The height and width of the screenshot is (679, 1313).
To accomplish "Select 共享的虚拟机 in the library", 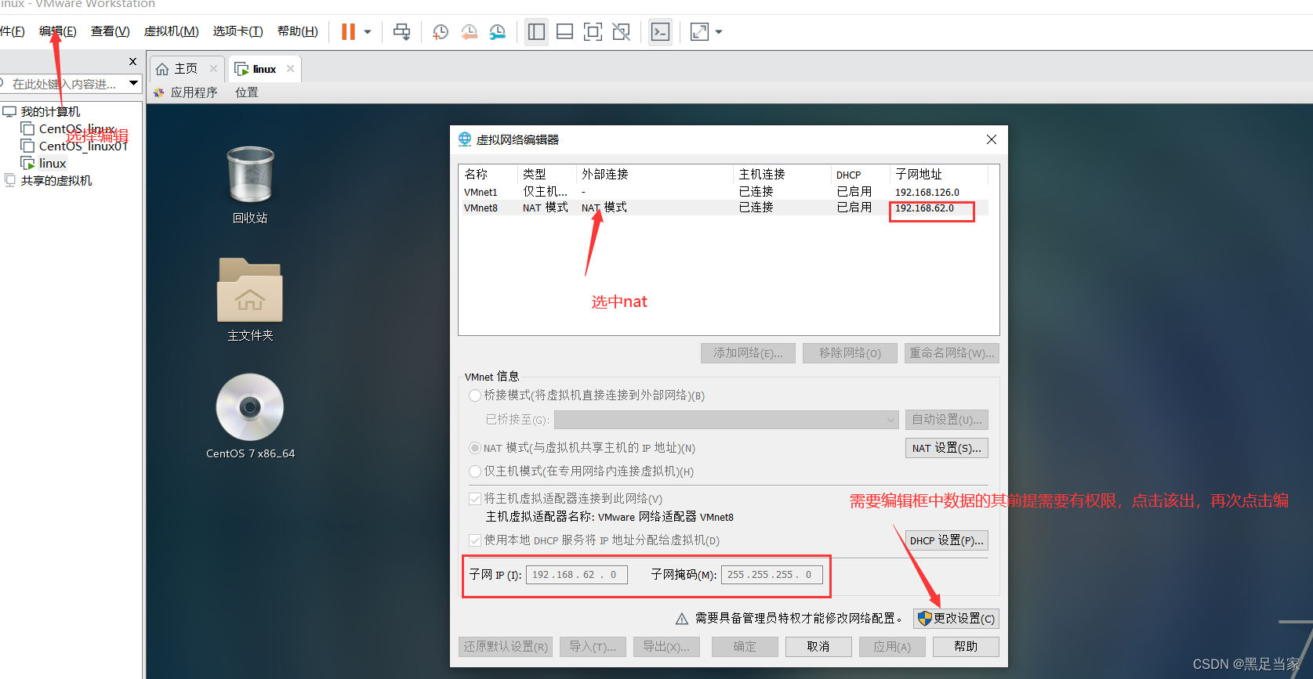I will click(x=56, y=180).
